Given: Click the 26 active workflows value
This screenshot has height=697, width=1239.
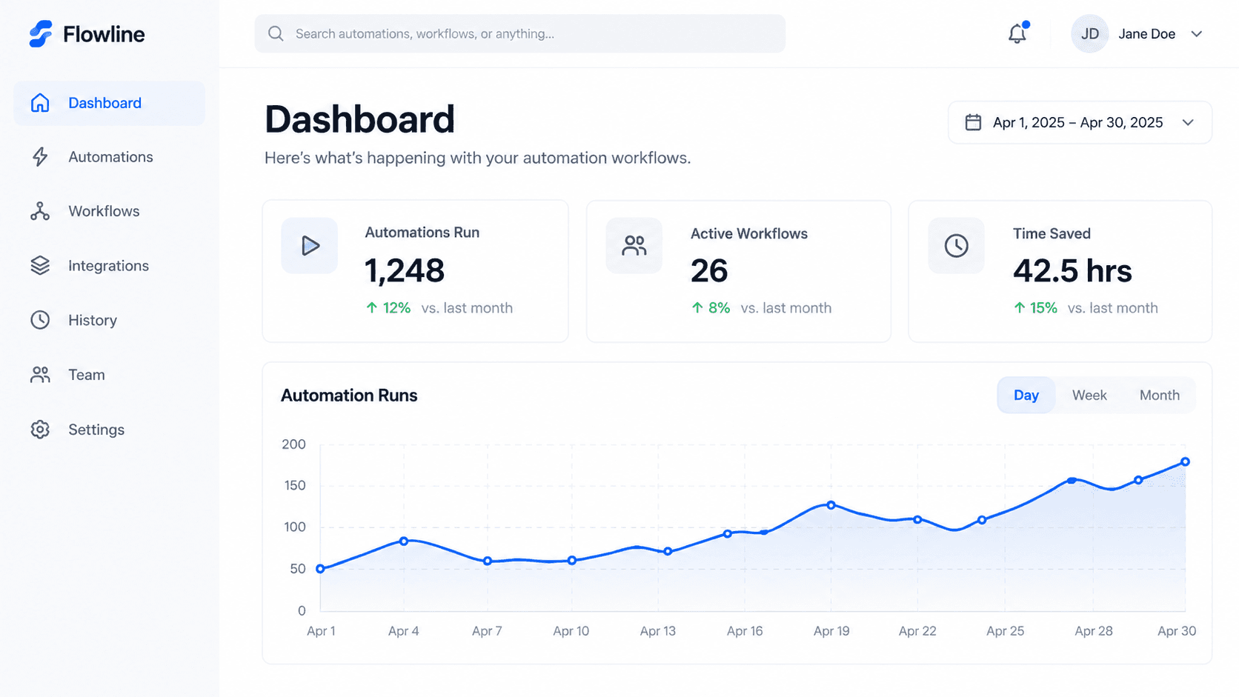Looking at the screenshot, I should 709,271.
